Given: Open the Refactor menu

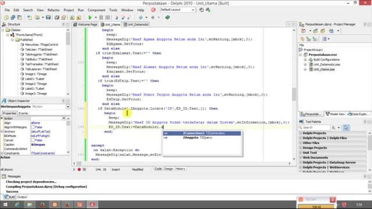Looking at the screenshot, I should point(53,10).
